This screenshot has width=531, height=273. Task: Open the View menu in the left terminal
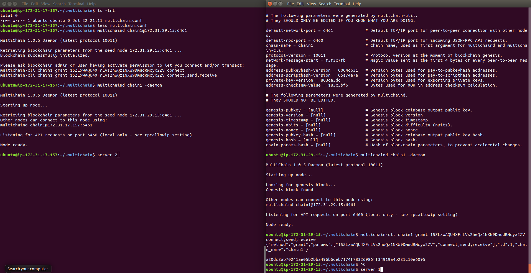click(46, 4)
